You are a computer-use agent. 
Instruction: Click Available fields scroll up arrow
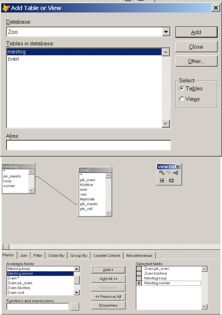[77, 269]
